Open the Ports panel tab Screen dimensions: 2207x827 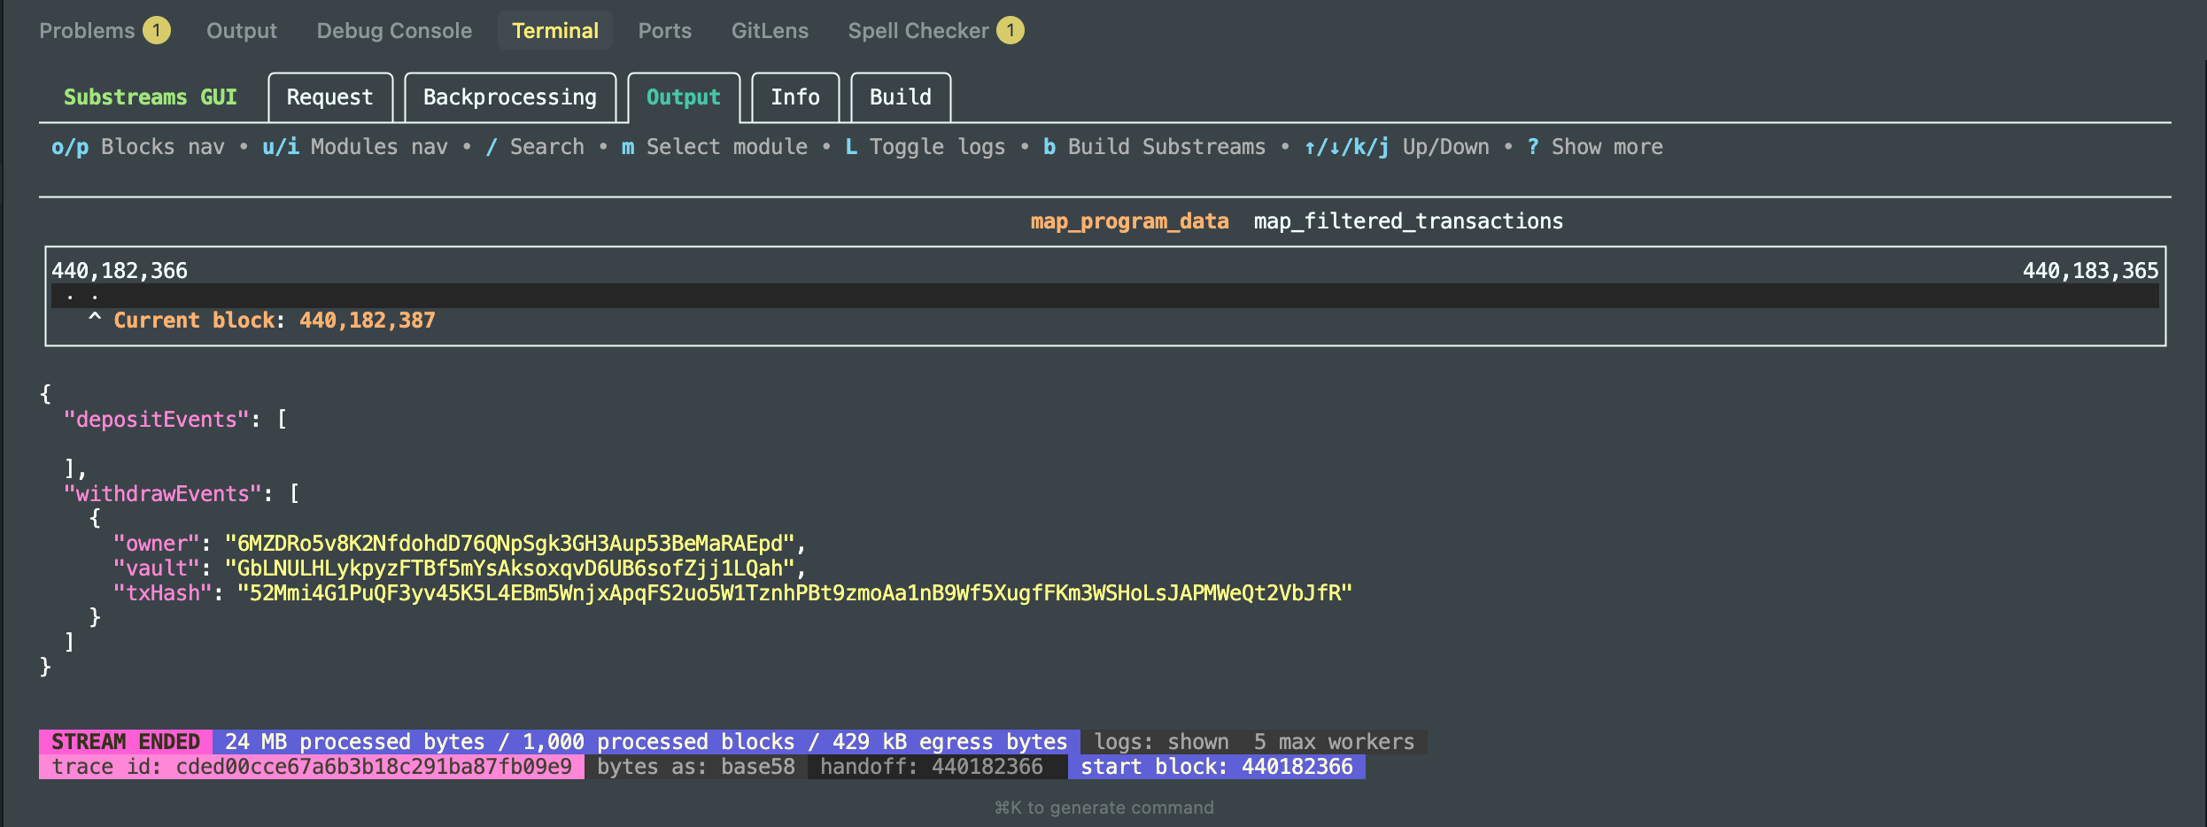pos(664,31)
